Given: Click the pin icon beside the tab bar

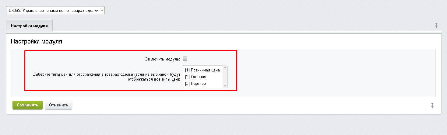Looking at the screenshot, I should [436, 25].
